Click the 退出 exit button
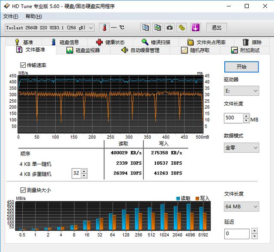 [217, 28]
